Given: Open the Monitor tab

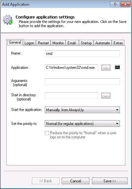Looking at the screenshot, I should pos(58,43).
